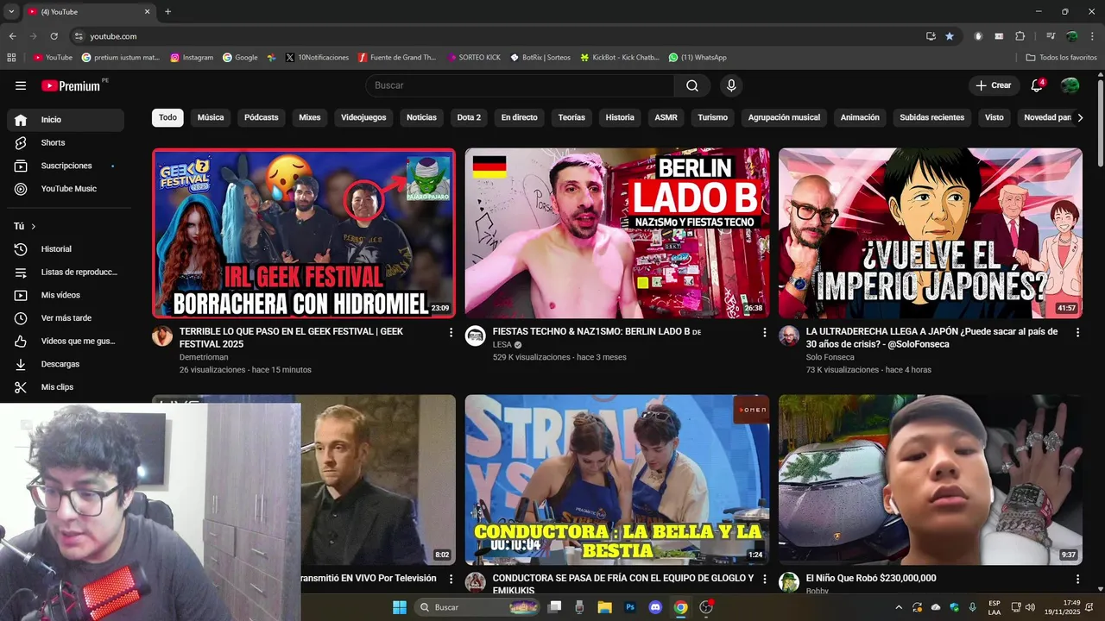This screenshot has height=621, width=1105.
Task: Open Listas de reproducción in the sidebar
Action: click(66, 273)
